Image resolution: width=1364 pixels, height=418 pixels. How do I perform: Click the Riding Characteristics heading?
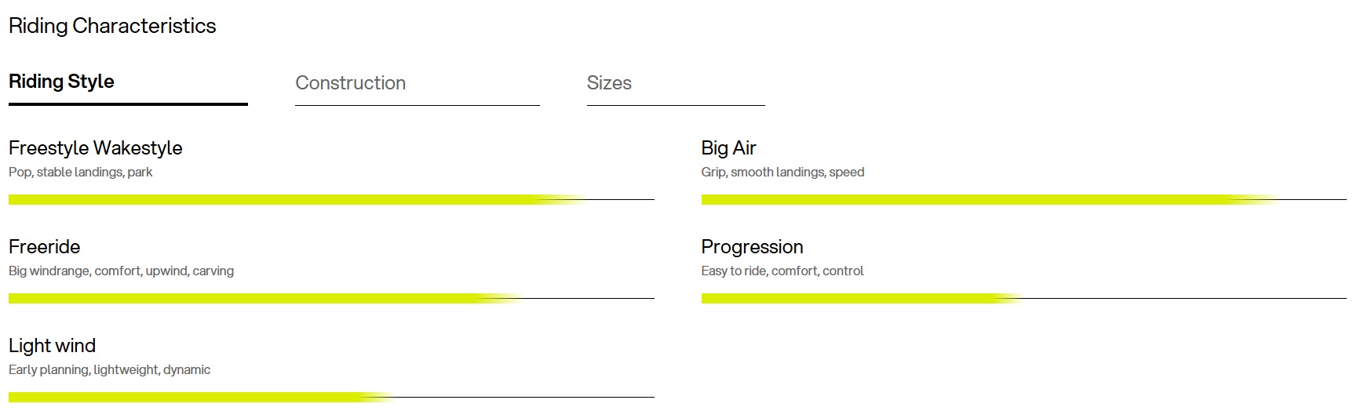coord(112,26)
